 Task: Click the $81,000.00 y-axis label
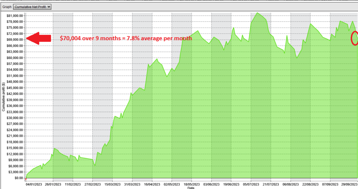[x=15, y=16]
